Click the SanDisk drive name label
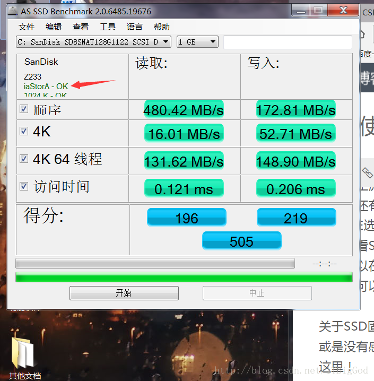Viewport: 374px width, 381px height. (x=41, y=62)
